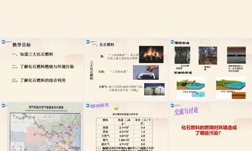The height and width of the screenshot is (151, 252).
Task: Click the 原油 row label
Action: (x=105, y=132)
